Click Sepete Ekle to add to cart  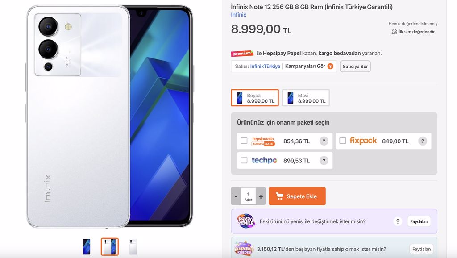pyautogui.click(x=297, y=196)
